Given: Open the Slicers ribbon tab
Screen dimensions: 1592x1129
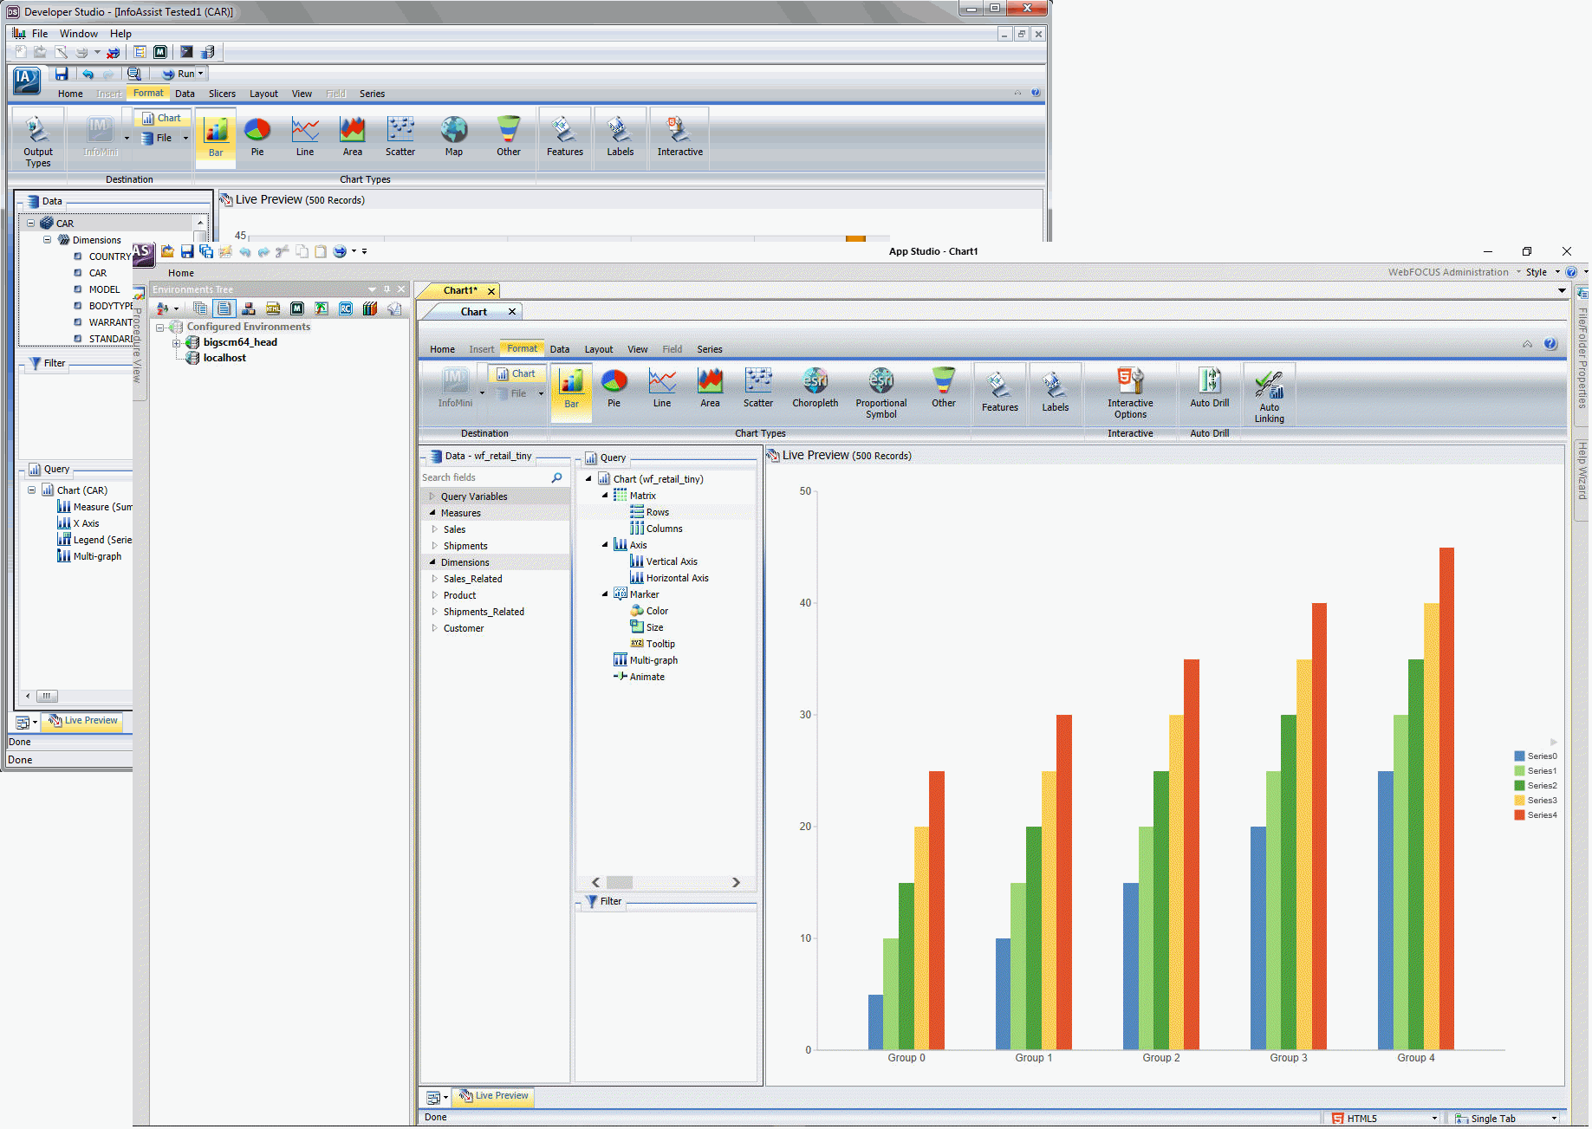Looking at the screenshot, I should pos(222,94).
